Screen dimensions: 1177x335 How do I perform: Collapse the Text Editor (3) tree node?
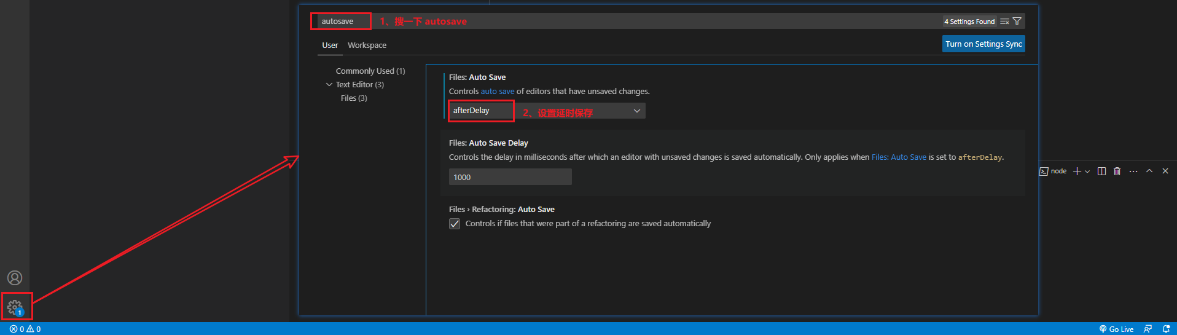click(329, 84)
